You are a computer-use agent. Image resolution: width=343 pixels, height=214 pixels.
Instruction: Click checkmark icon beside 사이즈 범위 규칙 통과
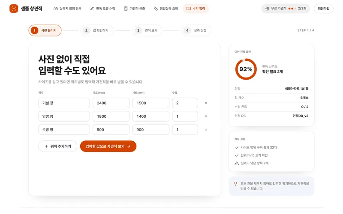pos(237,148)
